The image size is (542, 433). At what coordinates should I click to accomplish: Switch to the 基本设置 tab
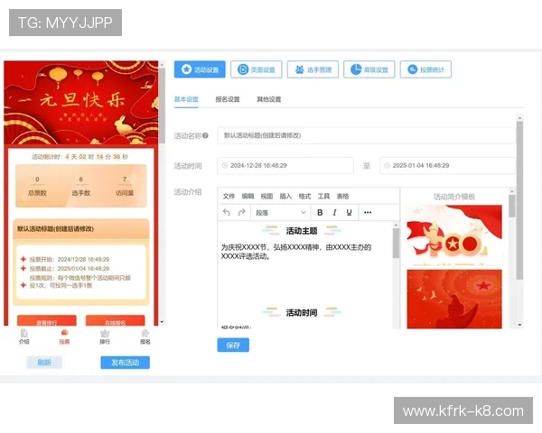[186, 99]
